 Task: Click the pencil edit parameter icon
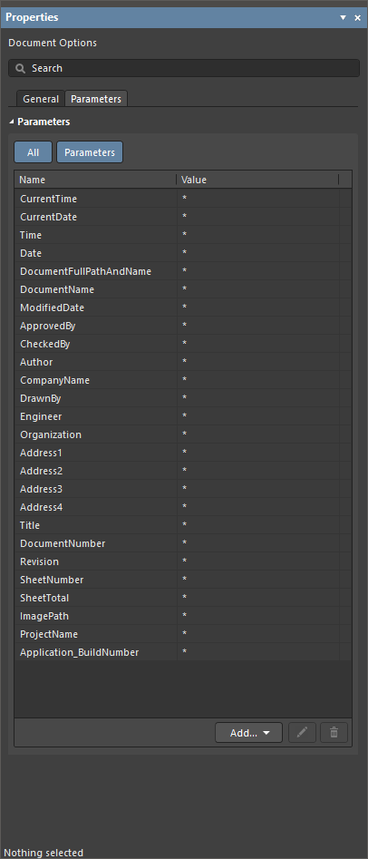tap(303, 732)
